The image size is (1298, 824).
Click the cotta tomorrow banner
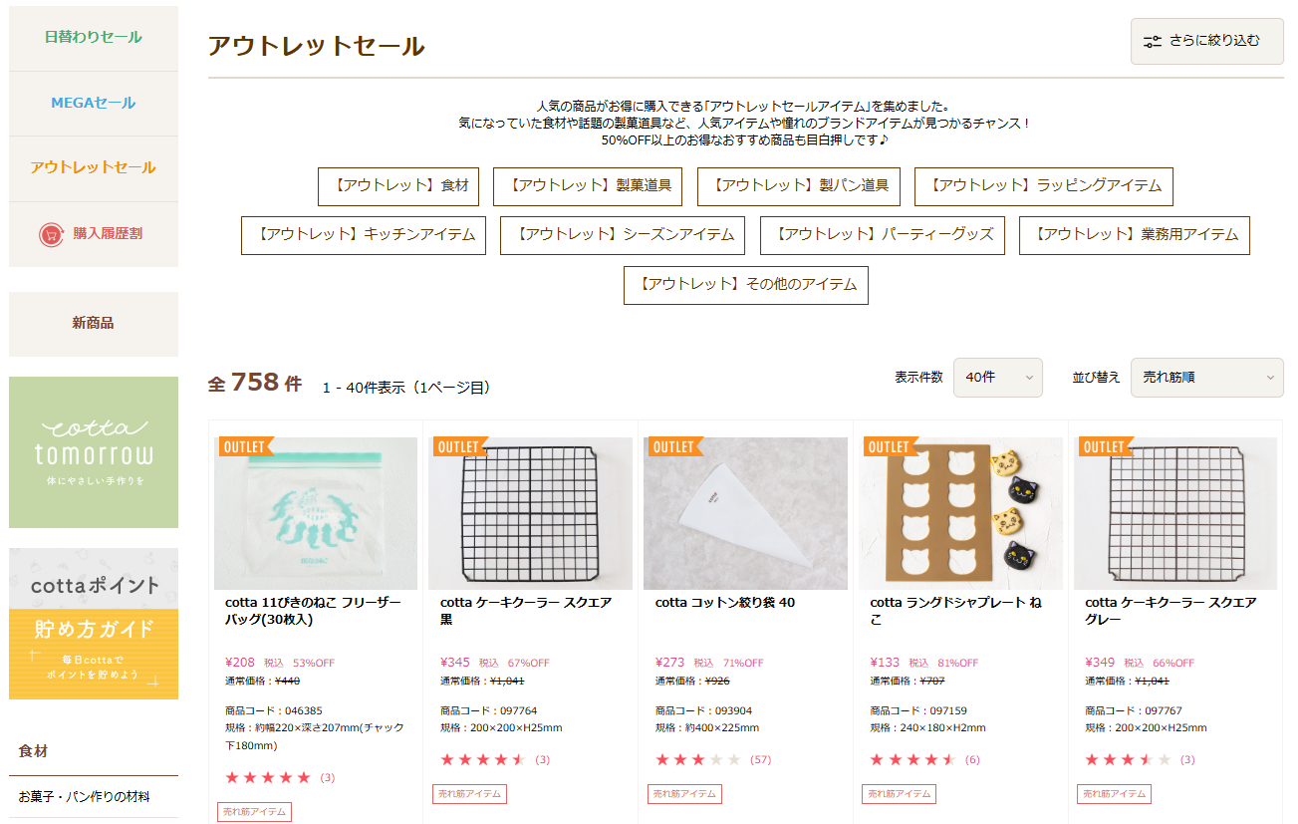click(94, 452)
